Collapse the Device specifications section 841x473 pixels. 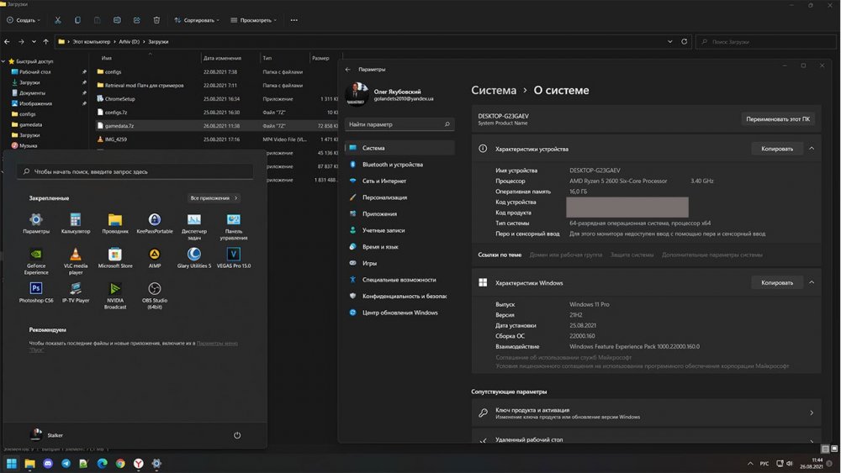(x=812, y=149)
